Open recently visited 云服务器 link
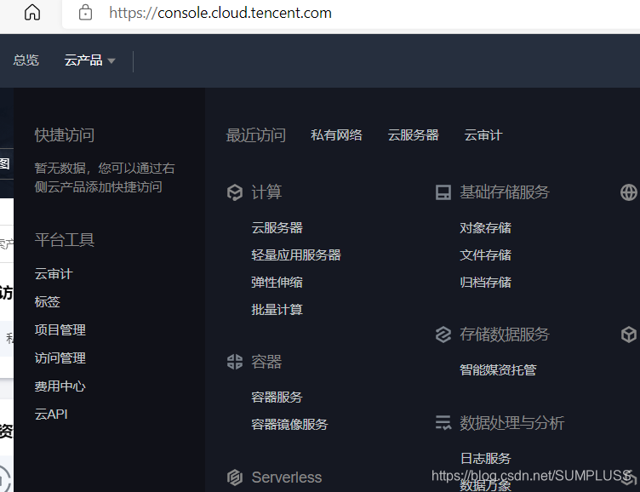 [x=413, y=135]
